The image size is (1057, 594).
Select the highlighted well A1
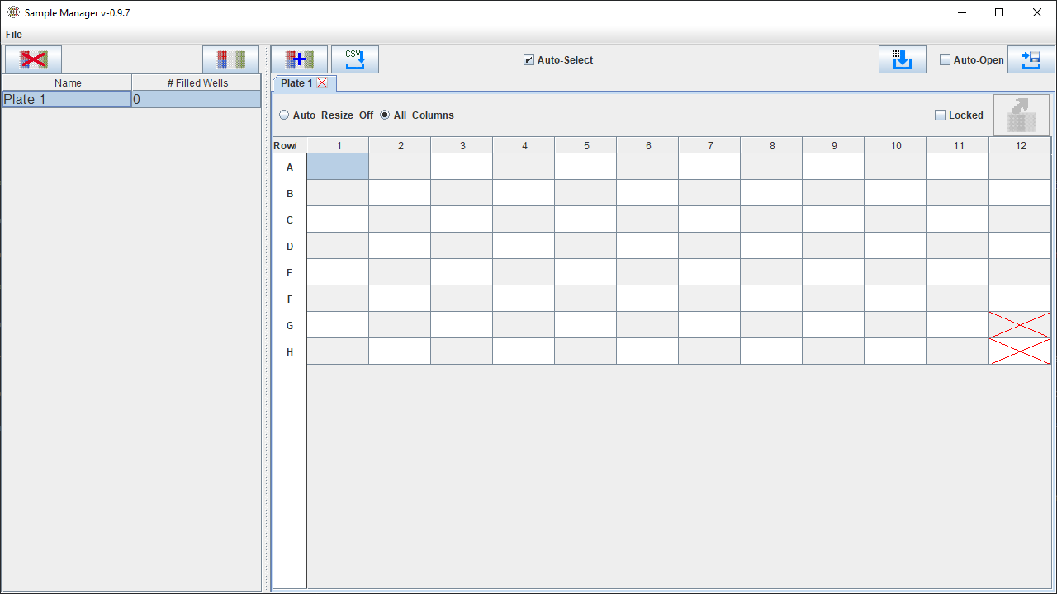pyautogui.click(x=338, y=167)
